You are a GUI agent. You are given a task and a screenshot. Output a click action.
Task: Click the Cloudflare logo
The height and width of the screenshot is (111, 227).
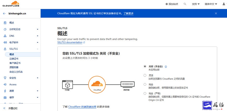pyautogui.click(x=11, y=4)
